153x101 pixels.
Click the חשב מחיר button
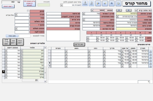(x=12, y=36)
